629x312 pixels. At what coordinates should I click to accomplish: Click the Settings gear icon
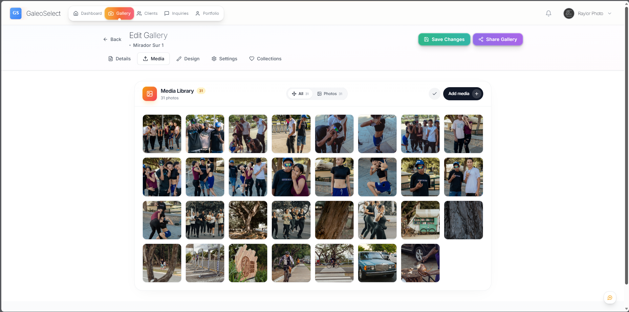click(214, 59)
